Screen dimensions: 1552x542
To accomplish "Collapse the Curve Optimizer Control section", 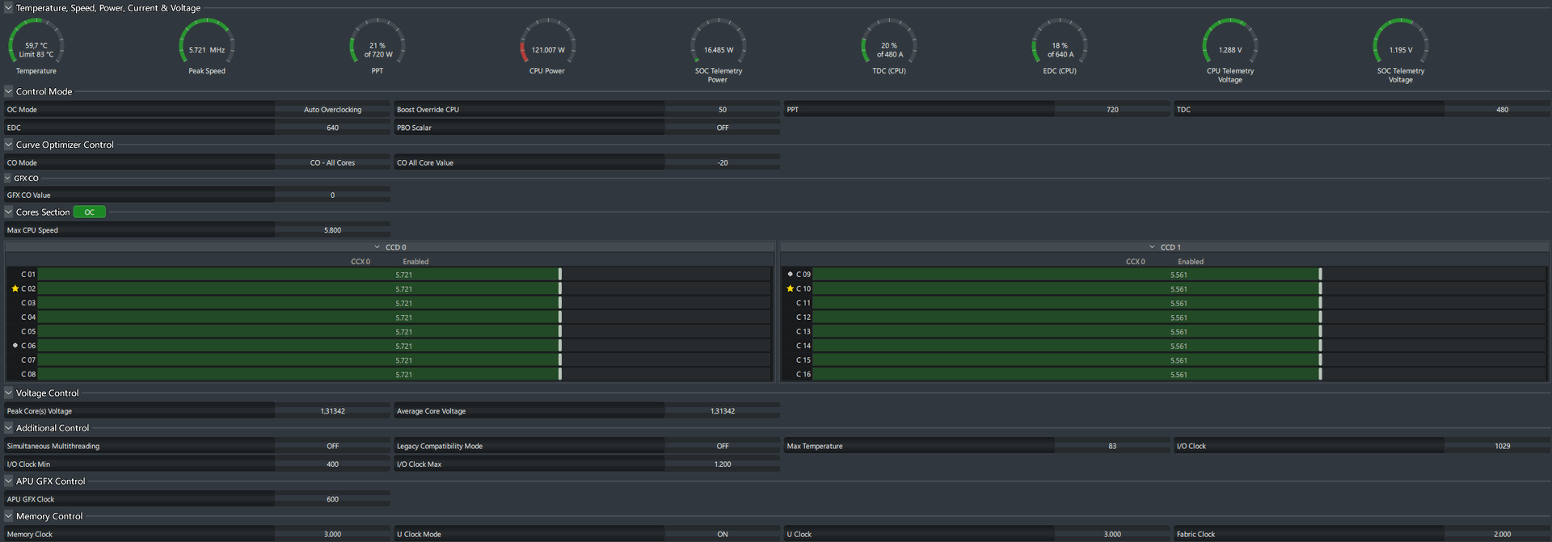I will pyautogui.click(x=9, y=145).
